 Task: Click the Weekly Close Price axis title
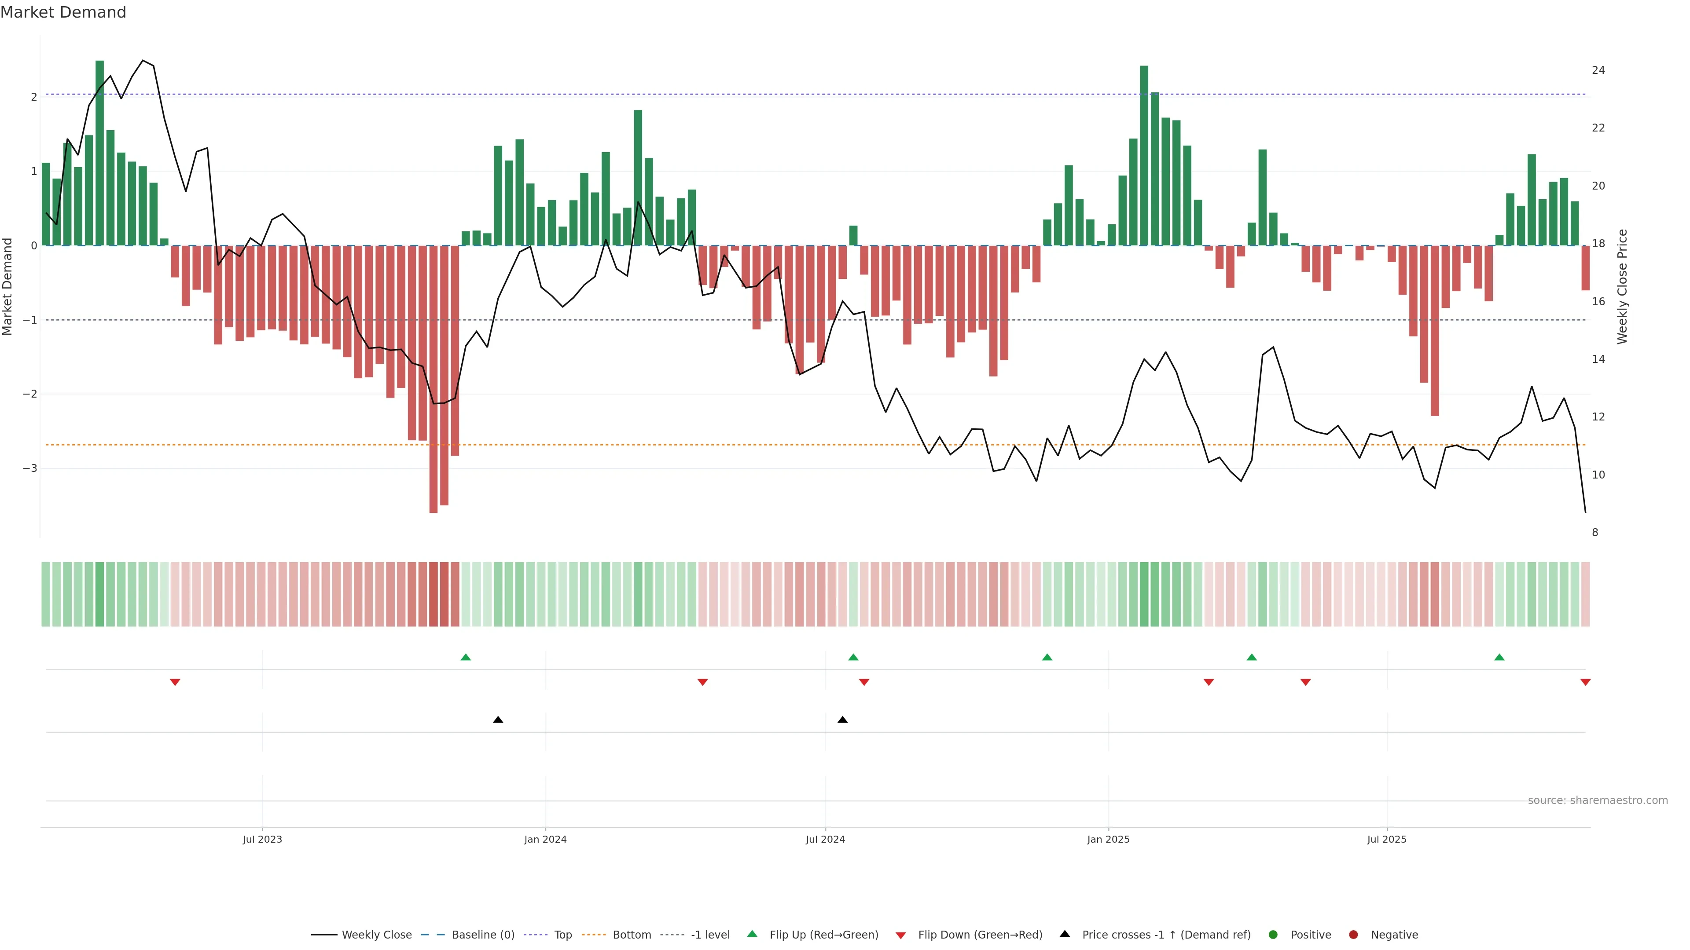pyautogui.click(x=1622, y=286)
